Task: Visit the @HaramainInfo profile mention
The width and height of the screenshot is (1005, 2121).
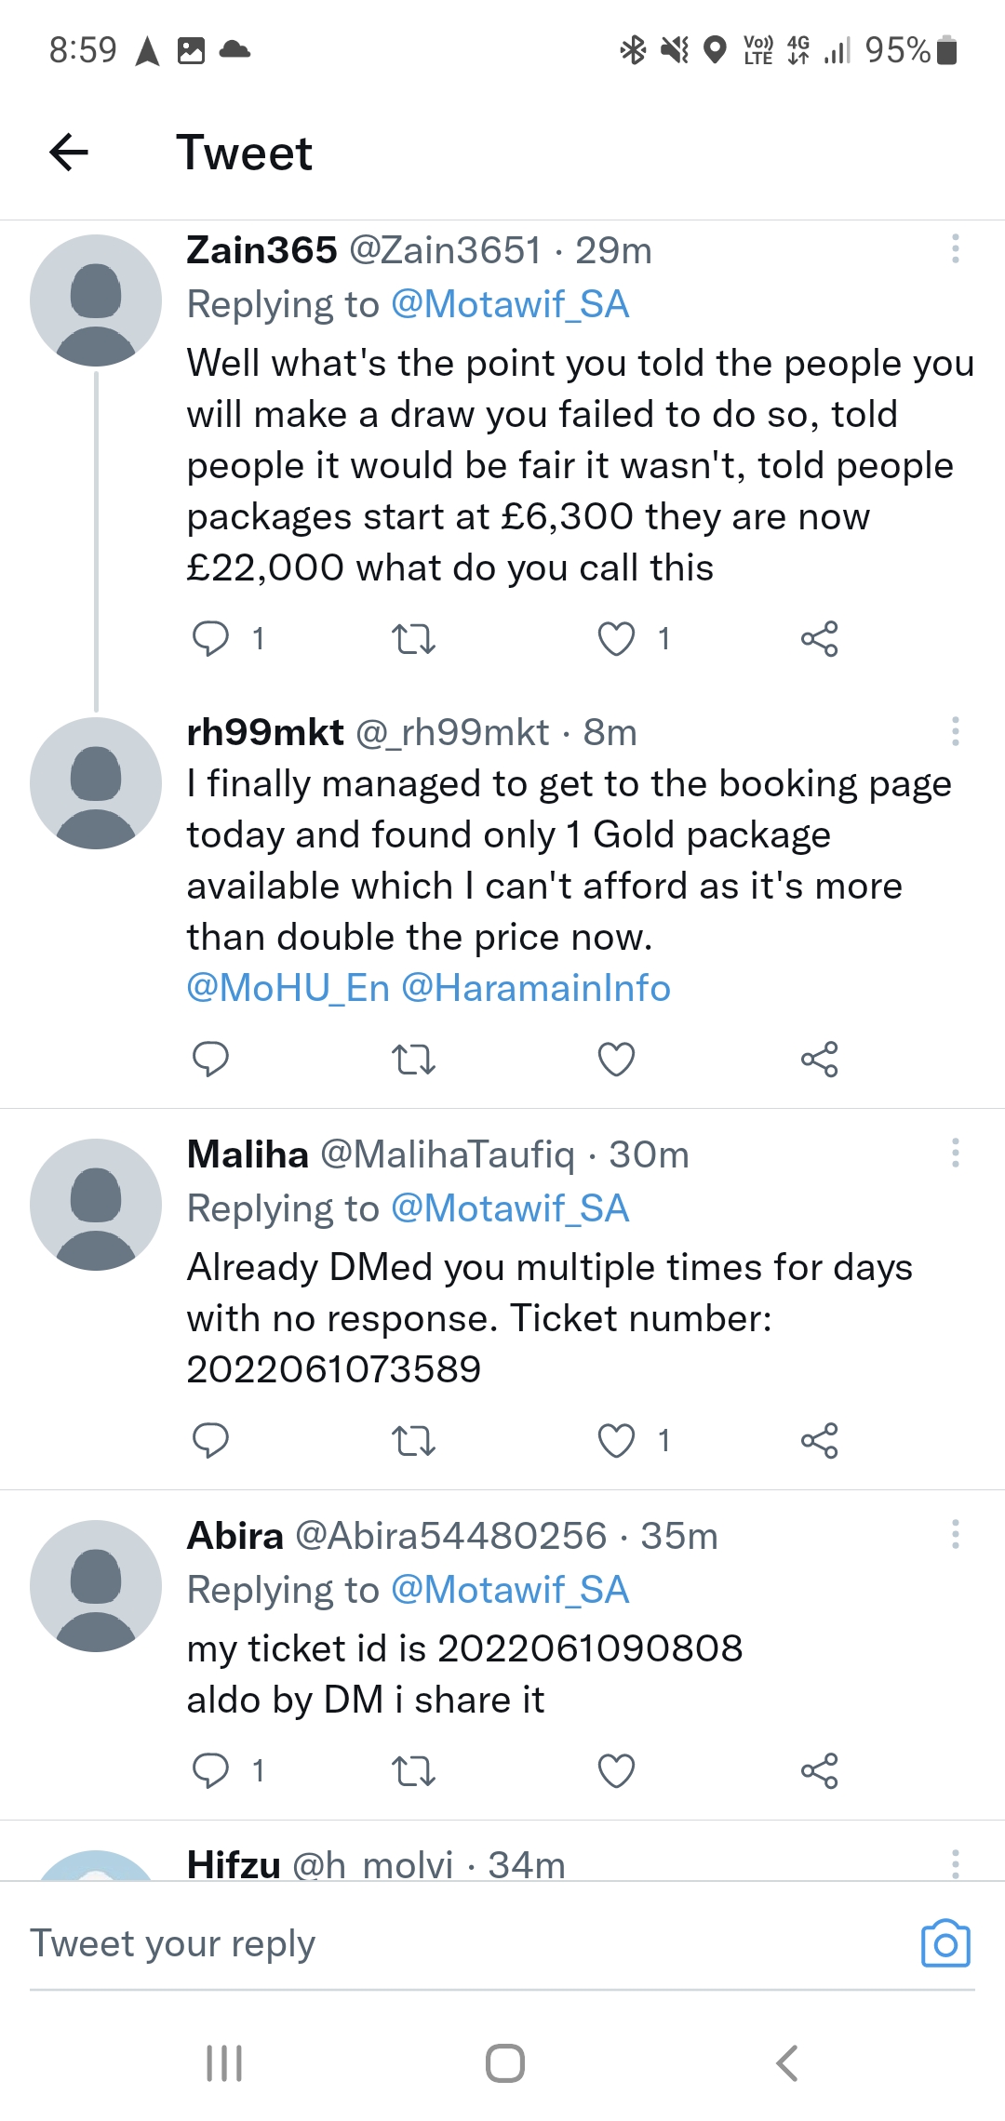Action: (x=536, y=988)
